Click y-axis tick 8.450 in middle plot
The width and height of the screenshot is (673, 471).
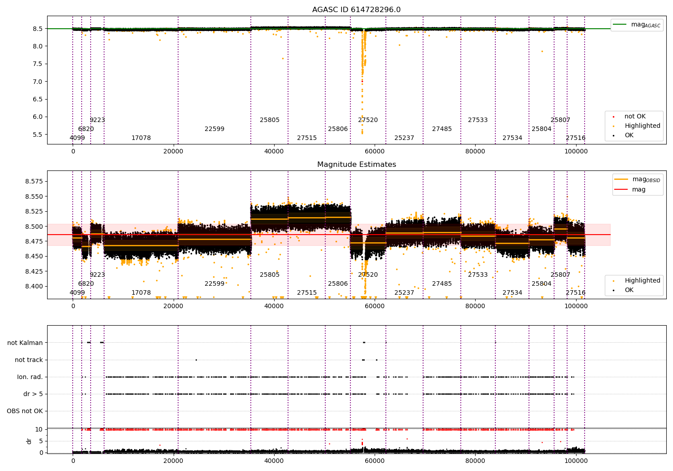coord(34,257)
